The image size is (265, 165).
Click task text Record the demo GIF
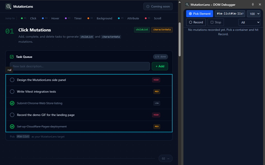click(46, 115)
